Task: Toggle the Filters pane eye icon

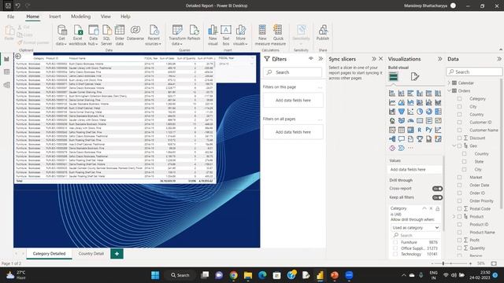Action: (x=311, y=58)
